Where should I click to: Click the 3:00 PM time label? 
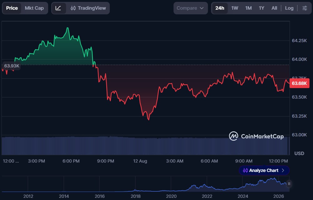pos(36,161)
